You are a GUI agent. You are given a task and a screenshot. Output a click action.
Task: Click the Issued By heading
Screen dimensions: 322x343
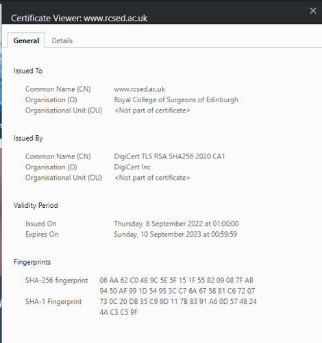(28, 139)
